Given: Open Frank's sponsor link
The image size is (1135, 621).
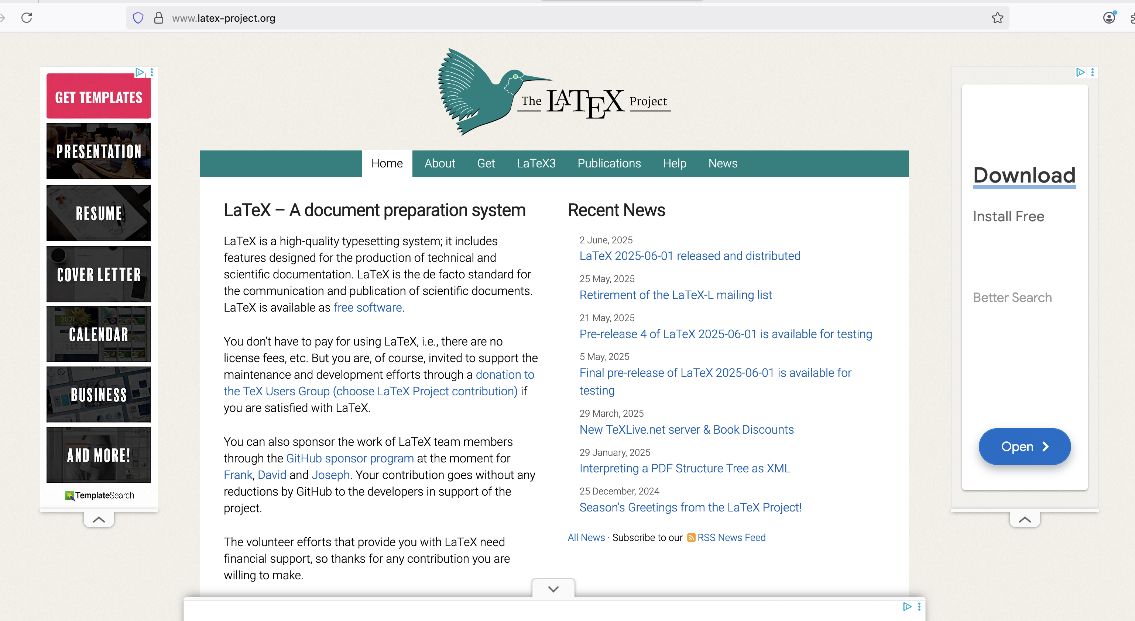Looking at the screenshot, I should tap(238, 475).
